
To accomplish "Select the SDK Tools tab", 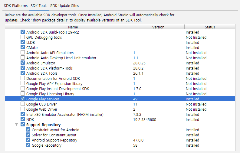I will point(39,6).
